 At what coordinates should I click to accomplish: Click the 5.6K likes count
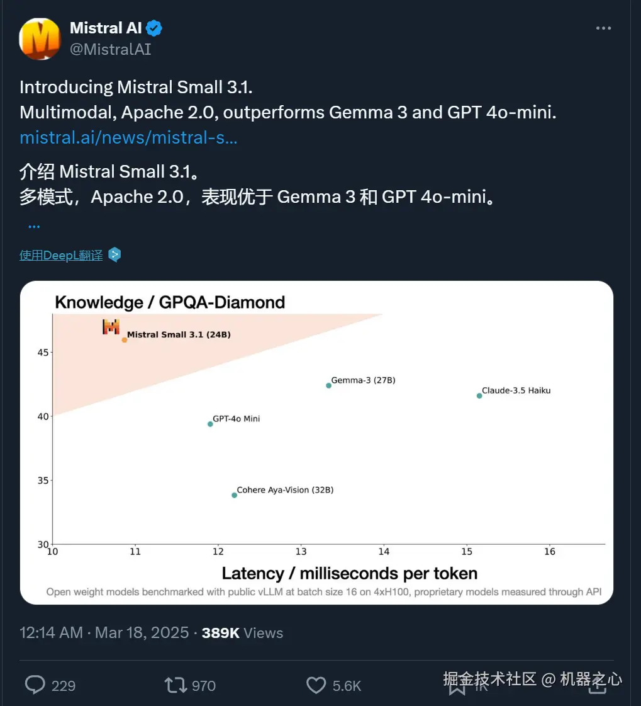pyautogui.click(x=347, y=685)
